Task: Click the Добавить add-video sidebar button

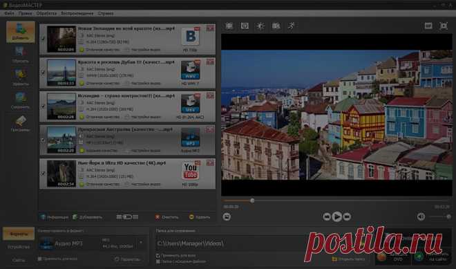Action: pyautogui.click(x=20, y=32)
